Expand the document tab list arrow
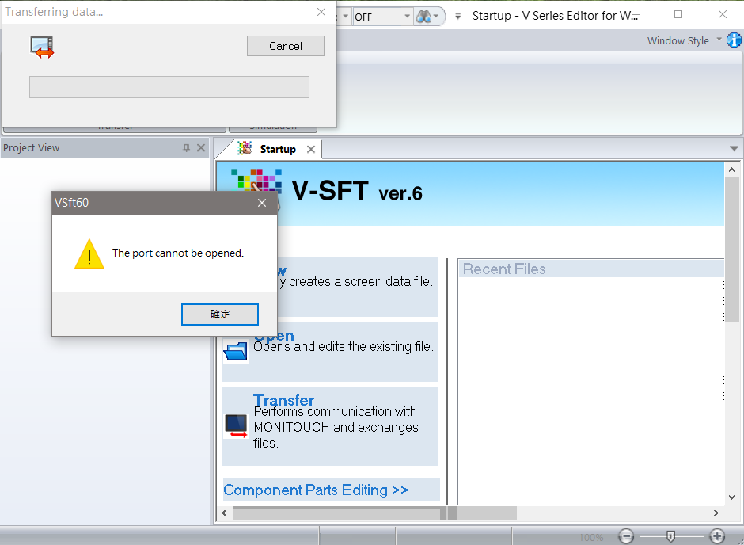744x545 pixels. tap(734, 148)
